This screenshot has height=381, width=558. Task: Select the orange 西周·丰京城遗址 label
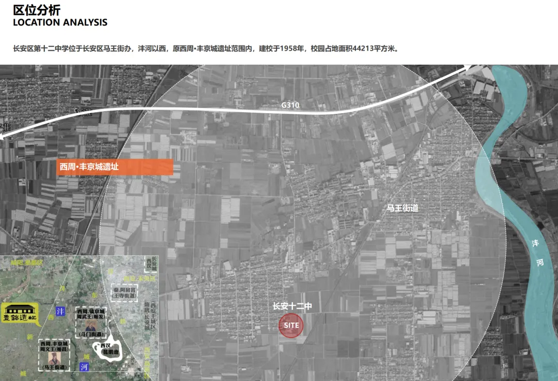115,167
